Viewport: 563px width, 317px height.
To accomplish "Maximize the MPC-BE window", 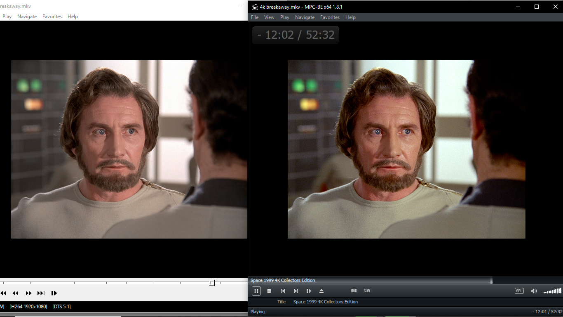I will coord(537,7).
